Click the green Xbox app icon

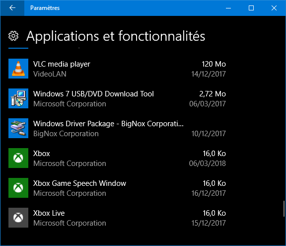tap(18, 158)
